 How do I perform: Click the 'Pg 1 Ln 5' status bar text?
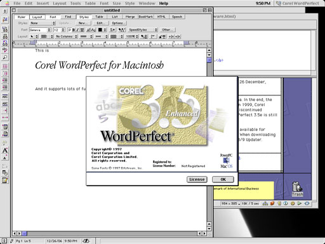23,241
